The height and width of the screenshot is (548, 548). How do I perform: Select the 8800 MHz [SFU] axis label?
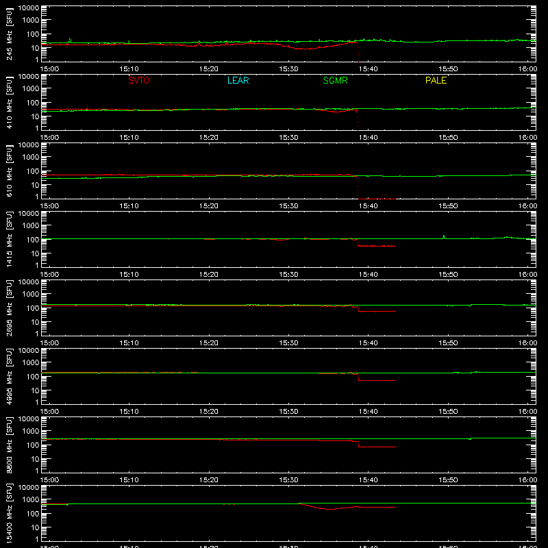[x=9, y=445]
